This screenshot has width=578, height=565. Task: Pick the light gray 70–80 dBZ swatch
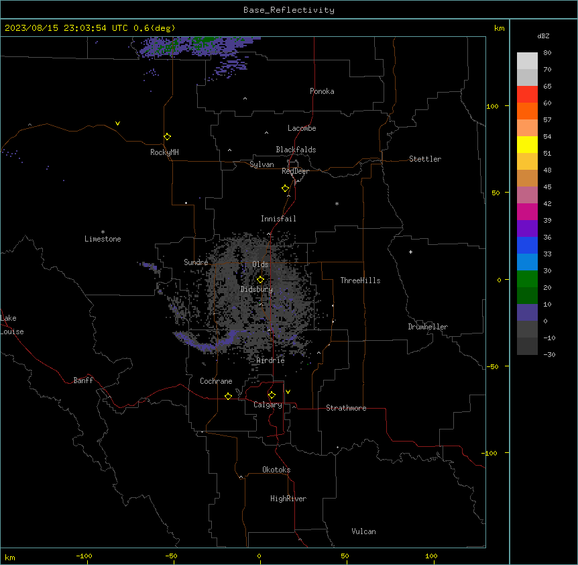pos(527,61)
